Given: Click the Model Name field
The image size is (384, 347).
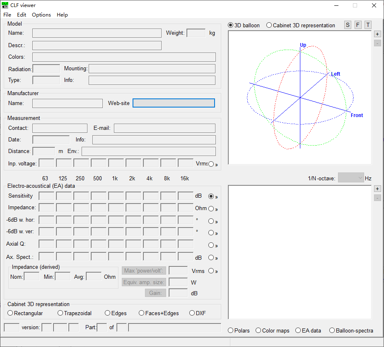Looking at the screenshot, I should 97,33.
